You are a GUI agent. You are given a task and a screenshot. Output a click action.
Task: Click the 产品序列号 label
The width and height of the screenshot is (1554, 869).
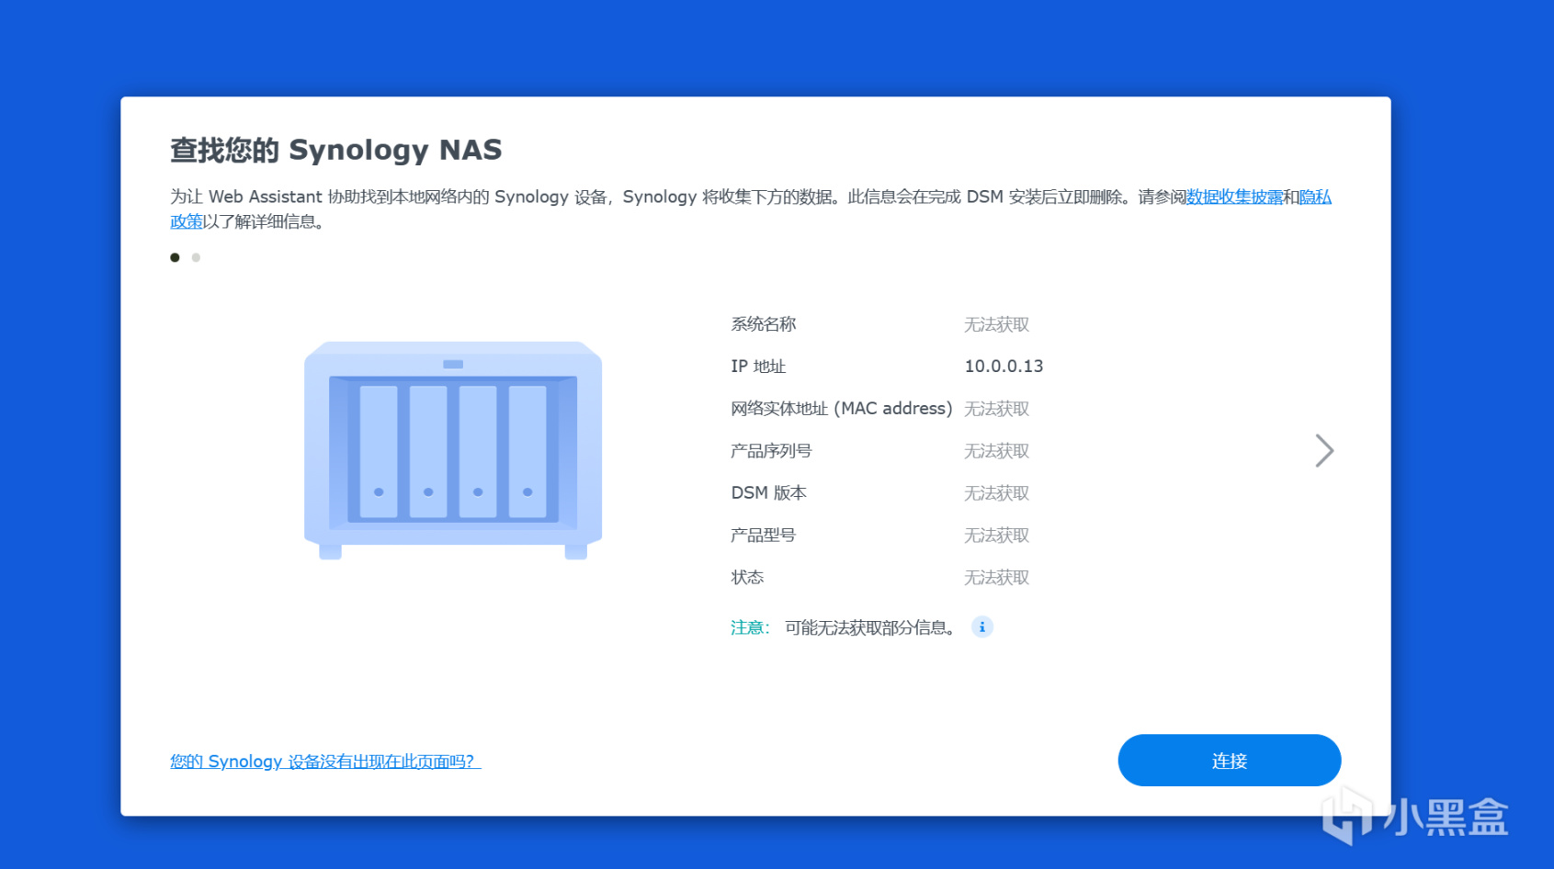point(771,451)
